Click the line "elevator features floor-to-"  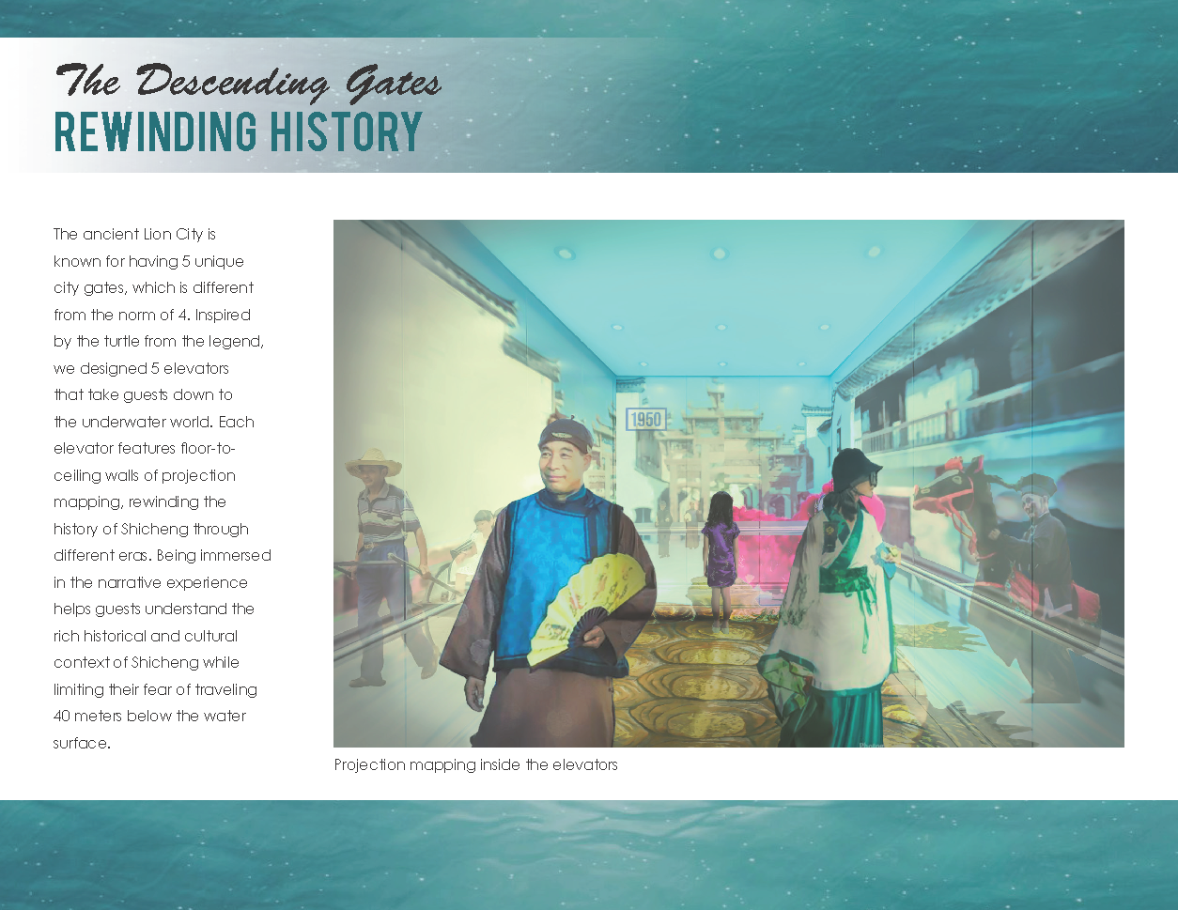(145, 449)
